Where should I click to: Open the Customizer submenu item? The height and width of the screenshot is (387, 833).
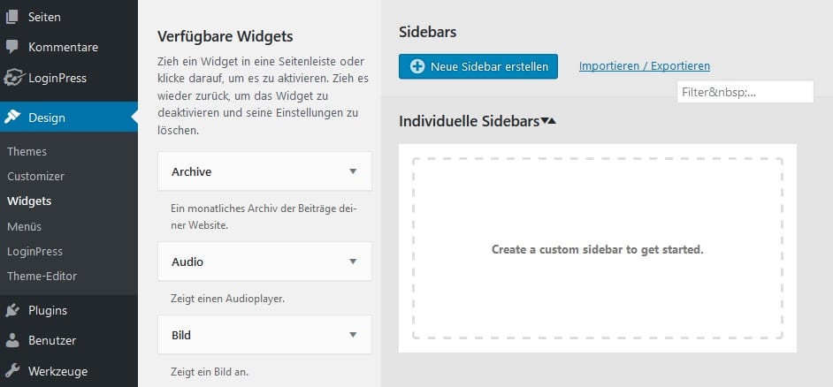pyautogui.click(x=35, y=177)
